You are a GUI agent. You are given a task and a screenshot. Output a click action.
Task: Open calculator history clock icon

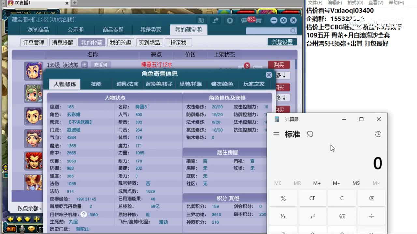[378, 134]
